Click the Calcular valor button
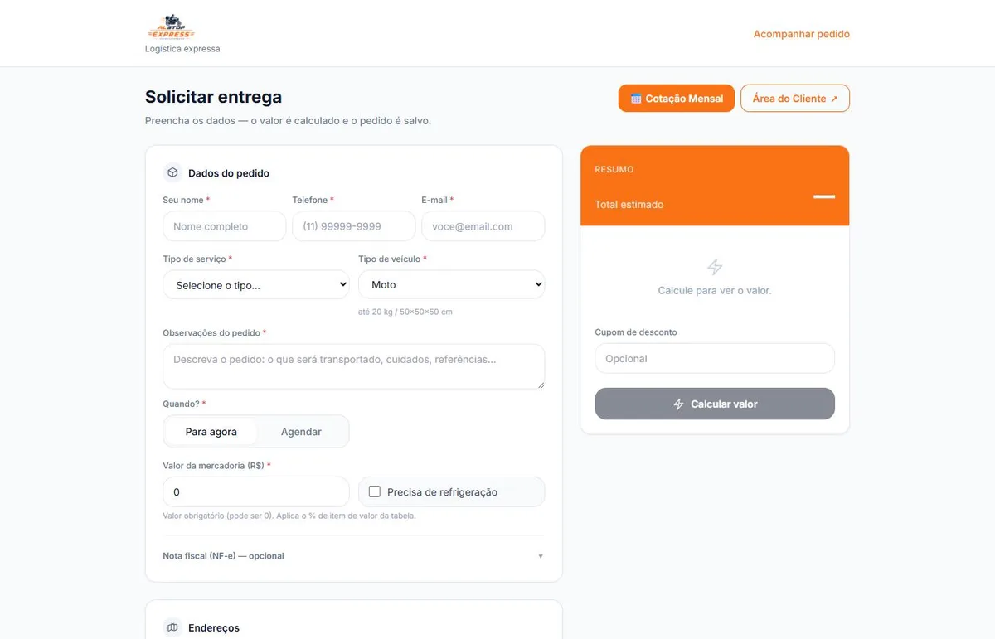995x639 pixels. coord(715,404)
